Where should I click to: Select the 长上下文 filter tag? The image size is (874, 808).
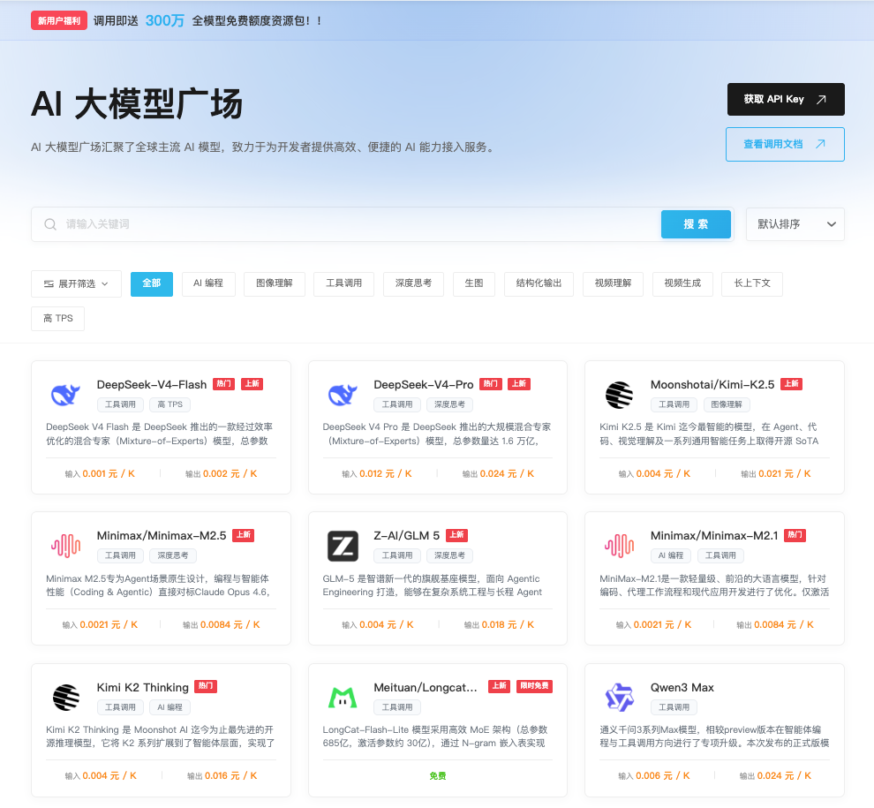[x=752, y=283]
